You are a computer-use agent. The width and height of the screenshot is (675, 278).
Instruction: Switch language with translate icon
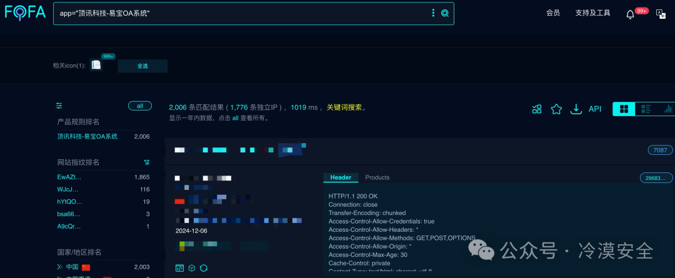pos(661,13)
